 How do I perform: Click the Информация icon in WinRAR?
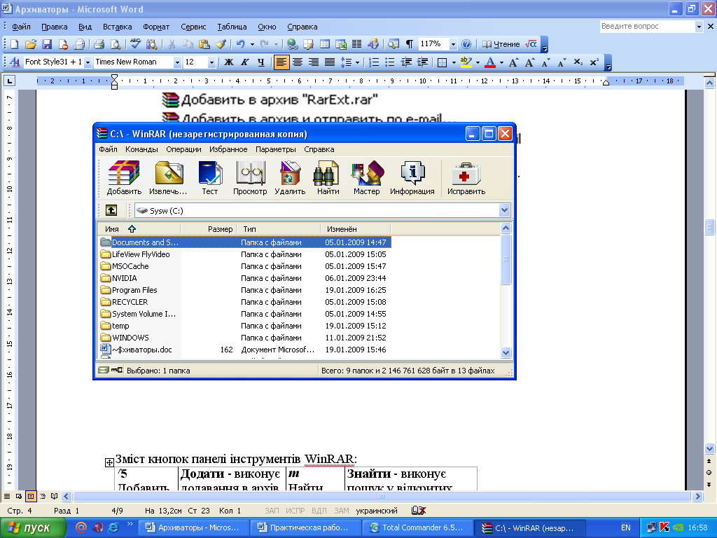[x=412, y=179]
